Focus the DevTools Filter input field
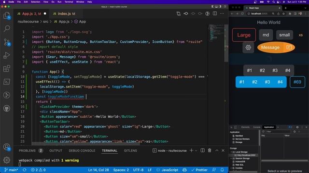 coord(278,132)
